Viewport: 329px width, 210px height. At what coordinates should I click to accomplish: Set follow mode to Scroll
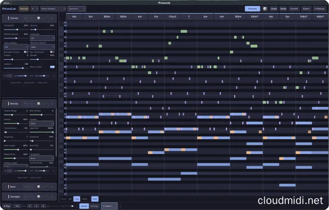tap(84, 199)
